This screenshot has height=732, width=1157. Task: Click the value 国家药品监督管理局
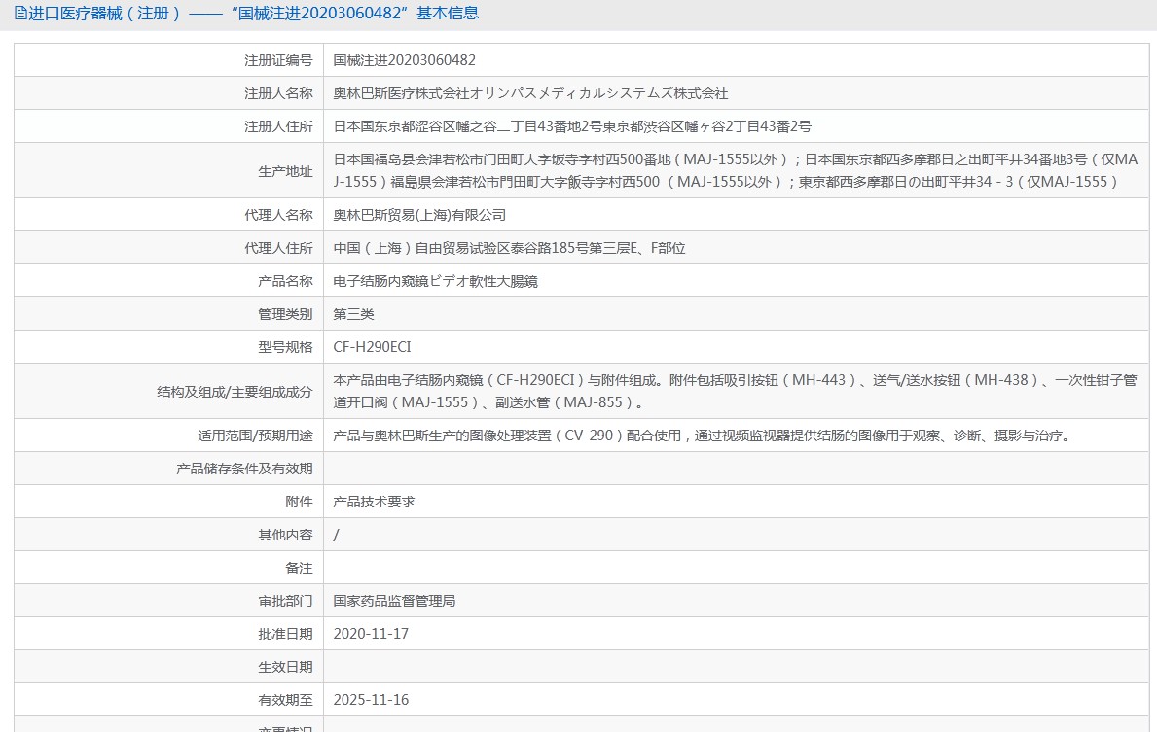tap(394, 602)
